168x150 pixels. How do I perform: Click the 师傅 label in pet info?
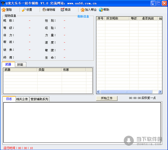point(9,58)
